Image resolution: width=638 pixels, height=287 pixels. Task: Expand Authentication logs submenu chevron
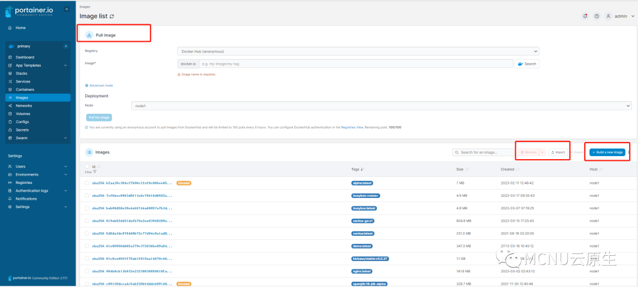66,191
